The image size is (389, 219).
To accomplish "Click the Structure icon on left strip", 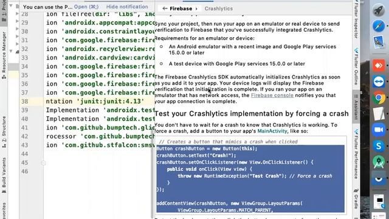I will (4, 146).
